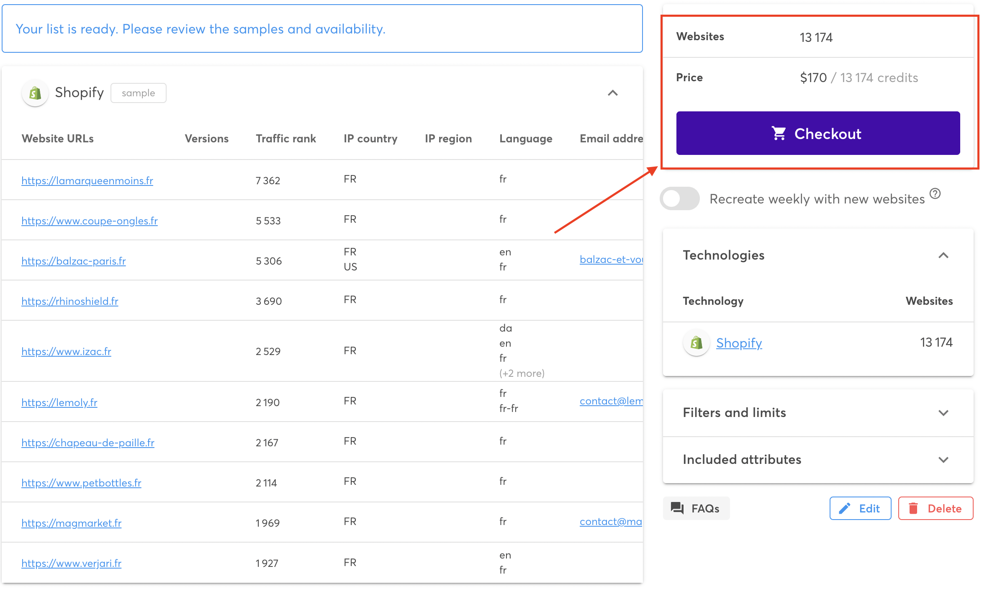The height and width of the screenshot is (592, 987).
Task: Click traffic rank value 2 167
Action: coord(267,443)
